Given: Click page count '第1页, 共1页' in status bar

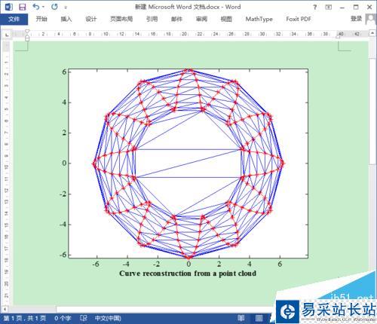Looking at the screenshot, I should coord(25,319).
